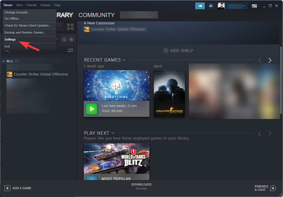Open the Everything game thumbnail
Image resolution: width=283 pixels, height=197 pixels.
click(x=116, y=85)
